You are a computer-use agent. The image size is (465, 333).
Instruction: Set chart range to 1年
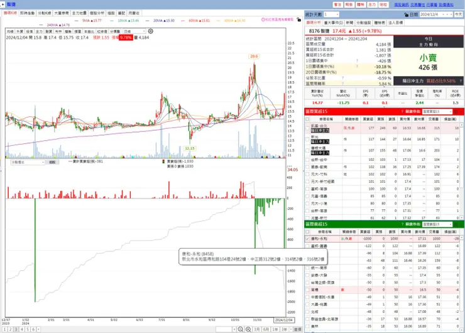[275, 329]
